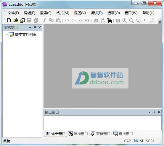Click the Find and Replace binoculars icon
This screenshot has width=164, height=146.
point(103,20)
